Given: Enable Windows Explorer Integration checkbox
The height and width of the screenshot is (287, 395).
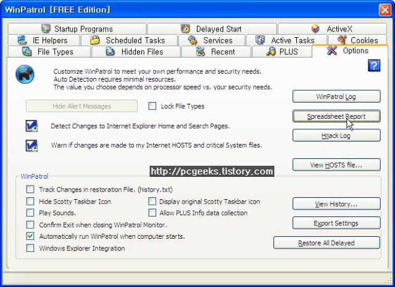Looking at the screenshot, I should click(30, 248).
